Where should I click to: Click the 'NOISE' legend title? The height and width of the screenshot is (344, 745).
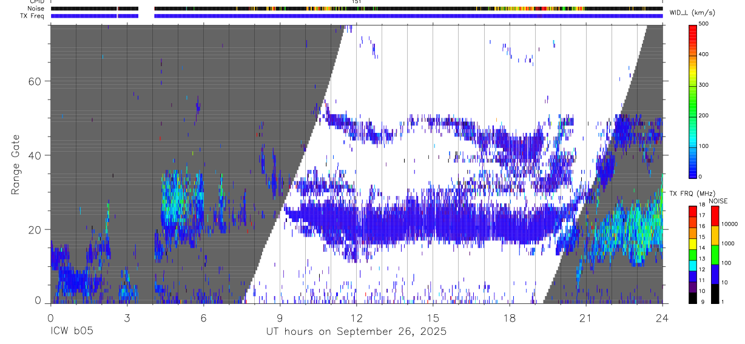pos(718,201)
